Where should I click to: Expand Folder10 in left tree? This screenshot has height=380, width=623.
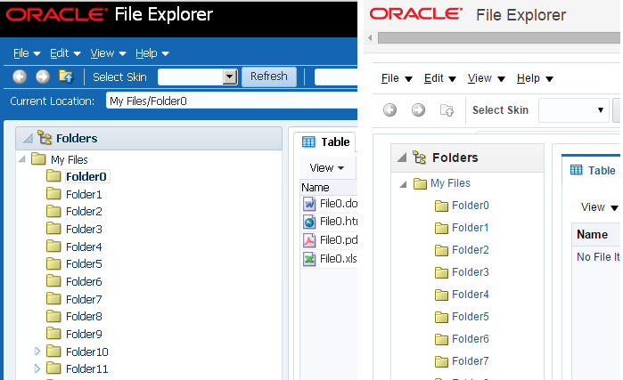click(x=37, y=351)
